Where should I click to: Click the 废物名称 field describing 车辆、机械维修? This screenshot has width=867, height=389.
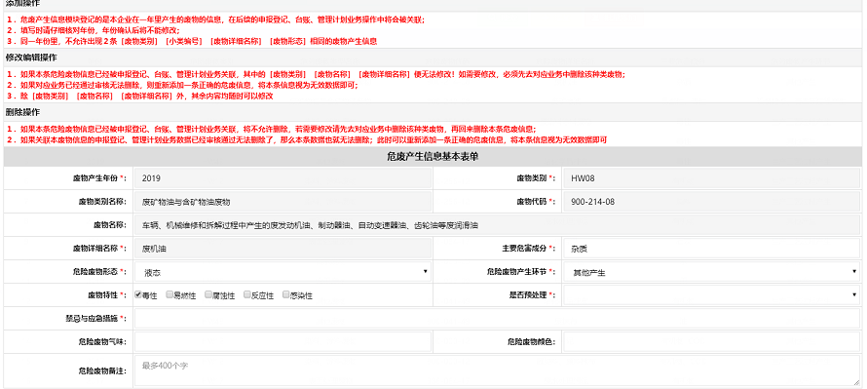click(497, 225)
